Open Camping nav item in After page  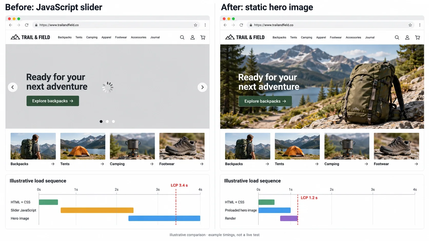coord(306,37)
